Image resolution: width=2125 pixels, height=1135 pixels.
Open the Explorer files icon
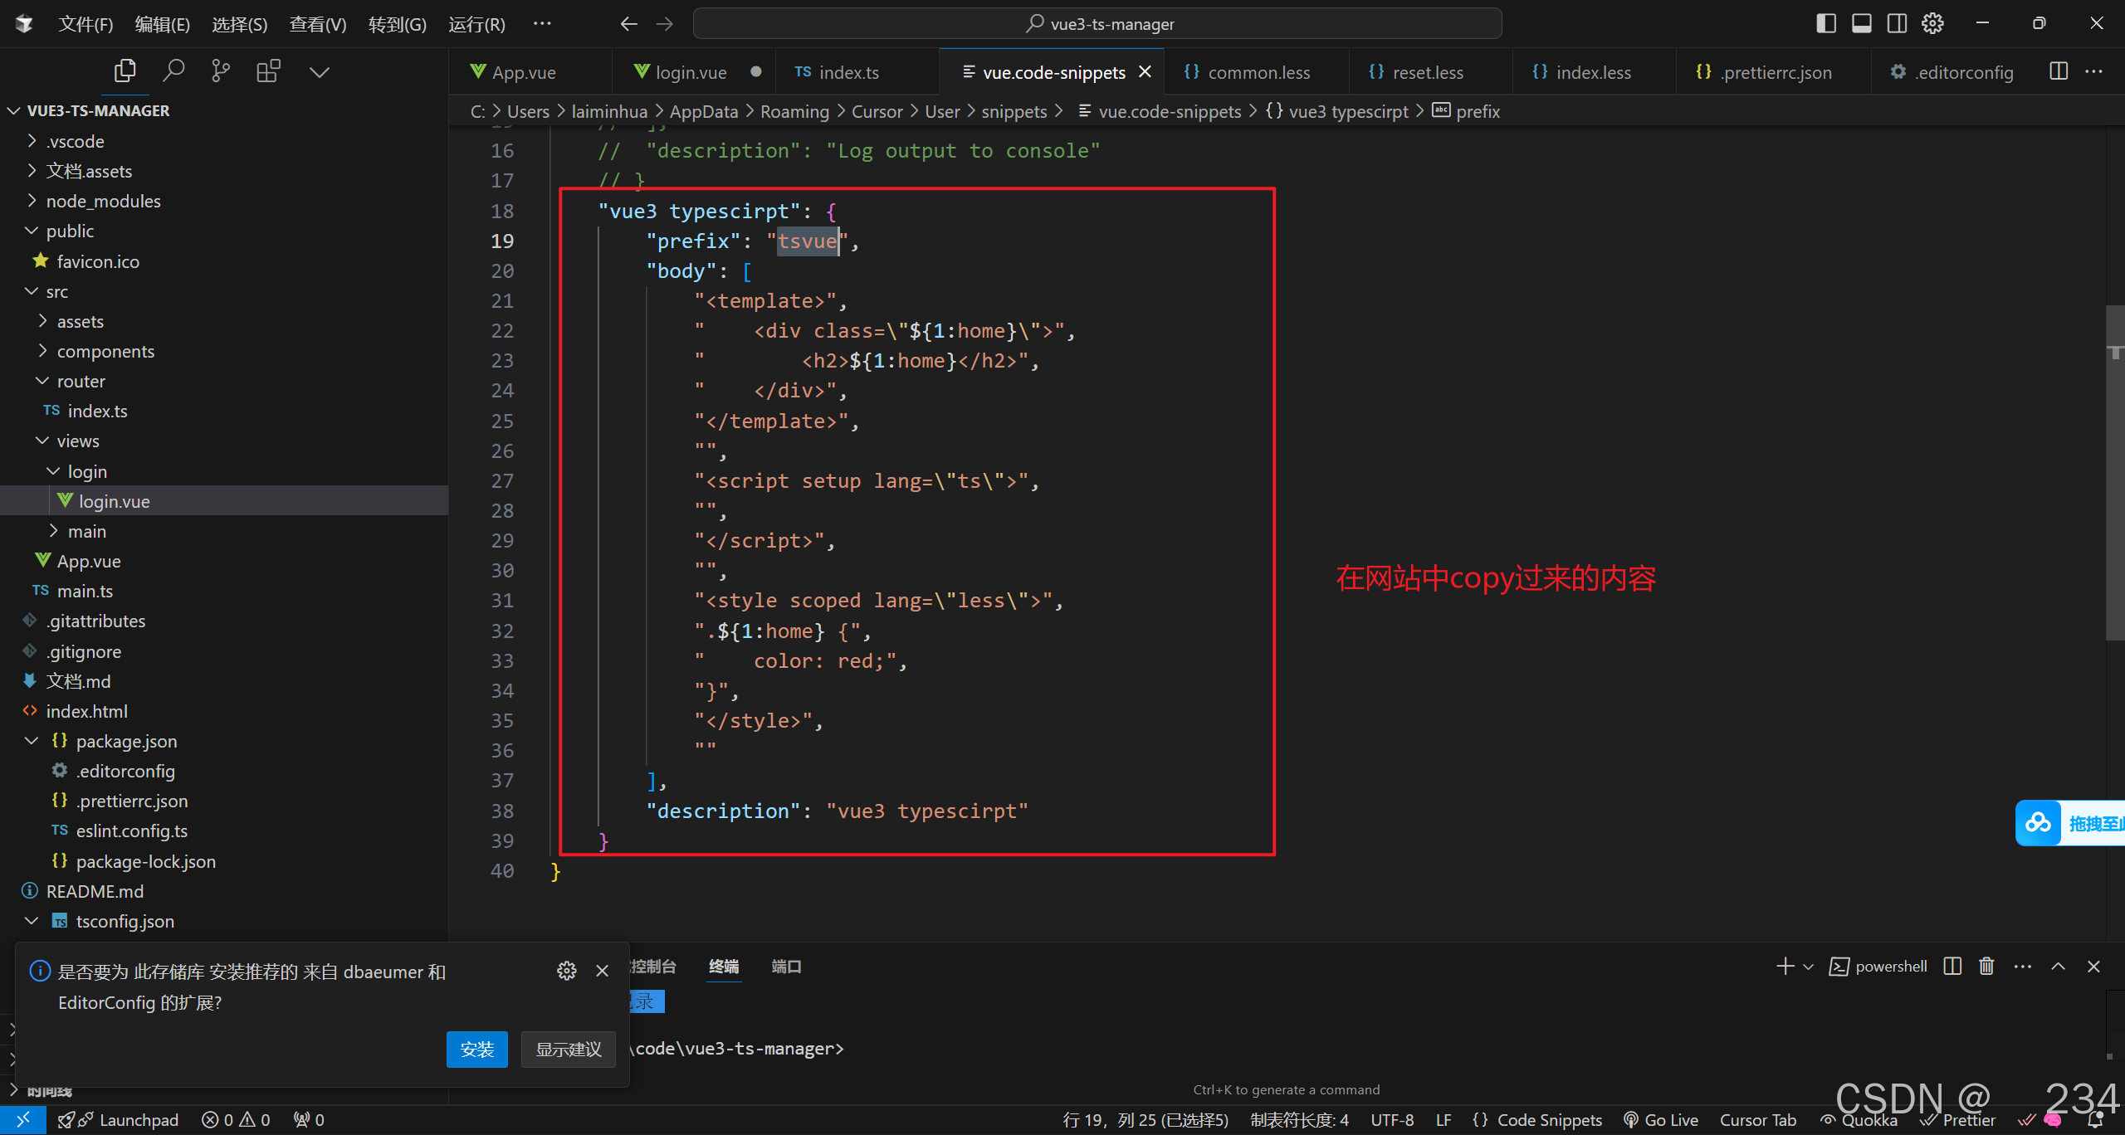pyautogui.click(x=125, y=71)
